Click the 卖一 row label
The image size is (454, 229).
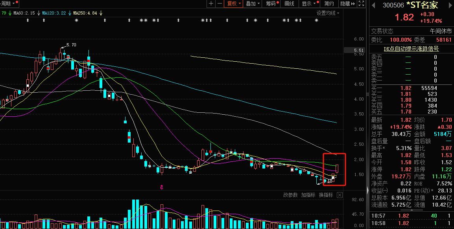click(376, 81)
